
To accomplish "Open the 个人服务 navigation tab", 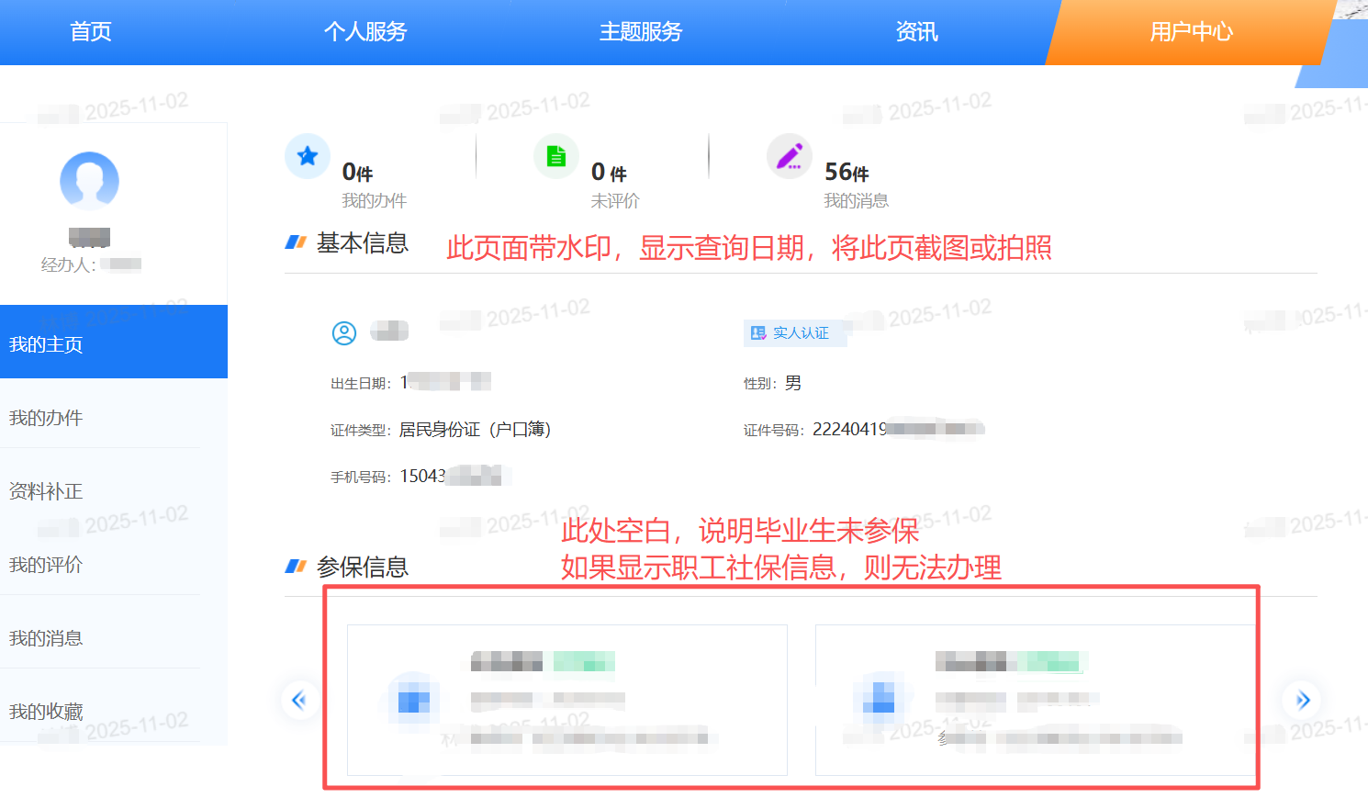I will [365, 32].
